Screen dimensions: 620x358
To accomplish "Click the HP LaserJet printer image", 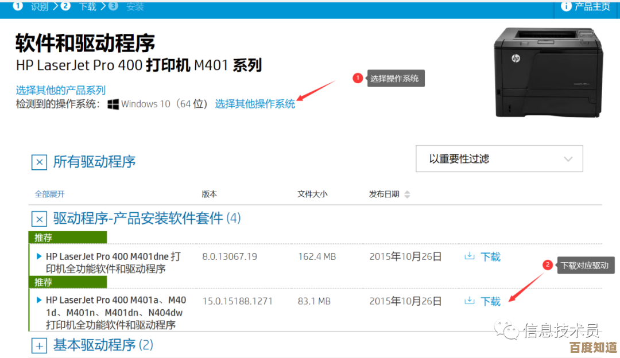I will point(548,72).
